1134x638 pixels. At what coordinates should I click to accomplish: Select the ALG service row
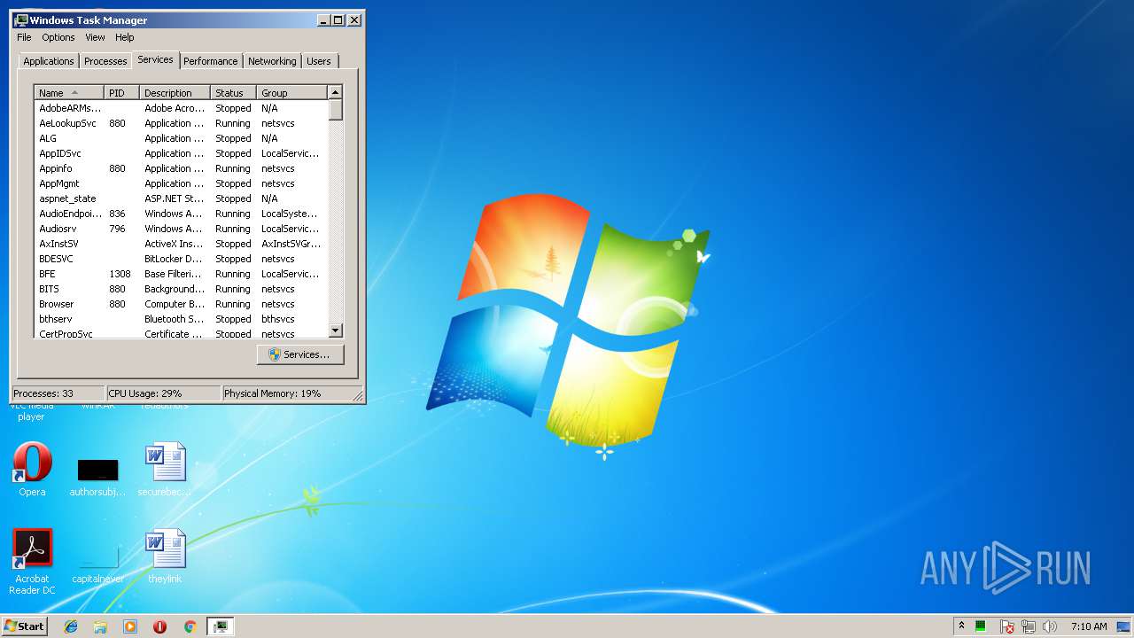[181, 138]
